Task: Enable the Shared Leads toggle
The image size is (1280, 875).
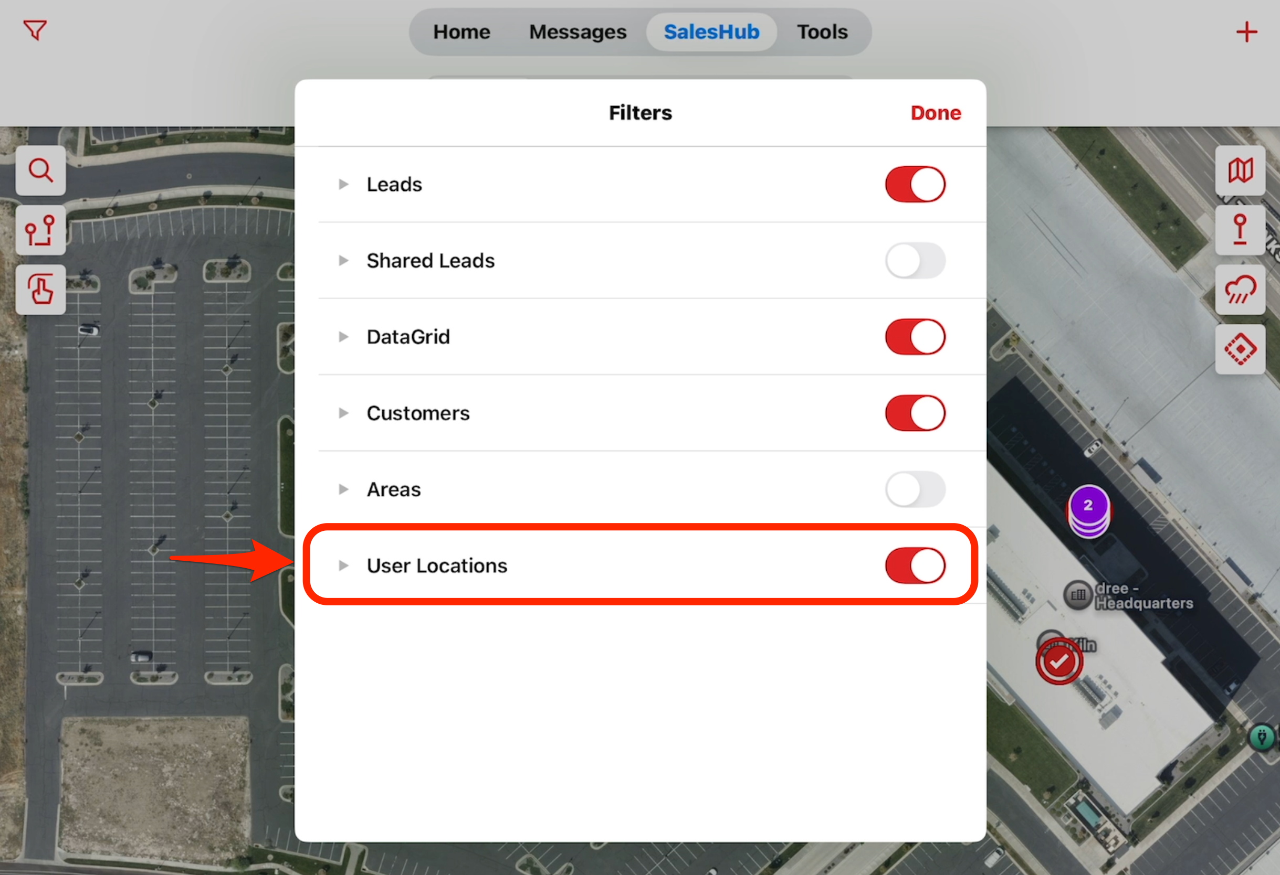Action: pos(916,260)
